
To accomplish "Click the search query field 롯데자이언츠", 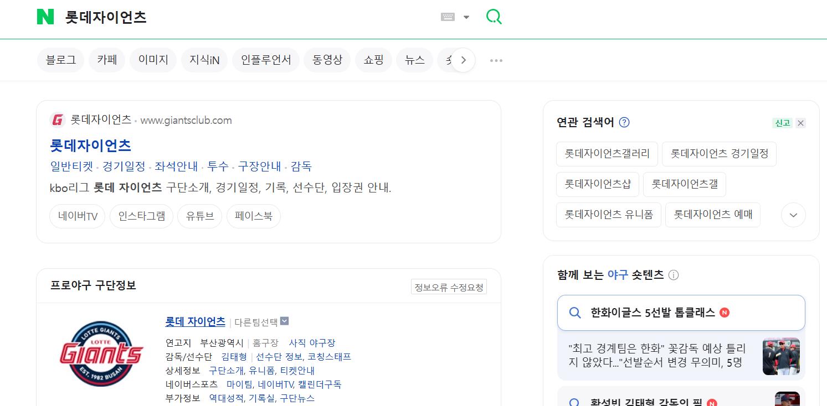I will click(x=106, y=17).
